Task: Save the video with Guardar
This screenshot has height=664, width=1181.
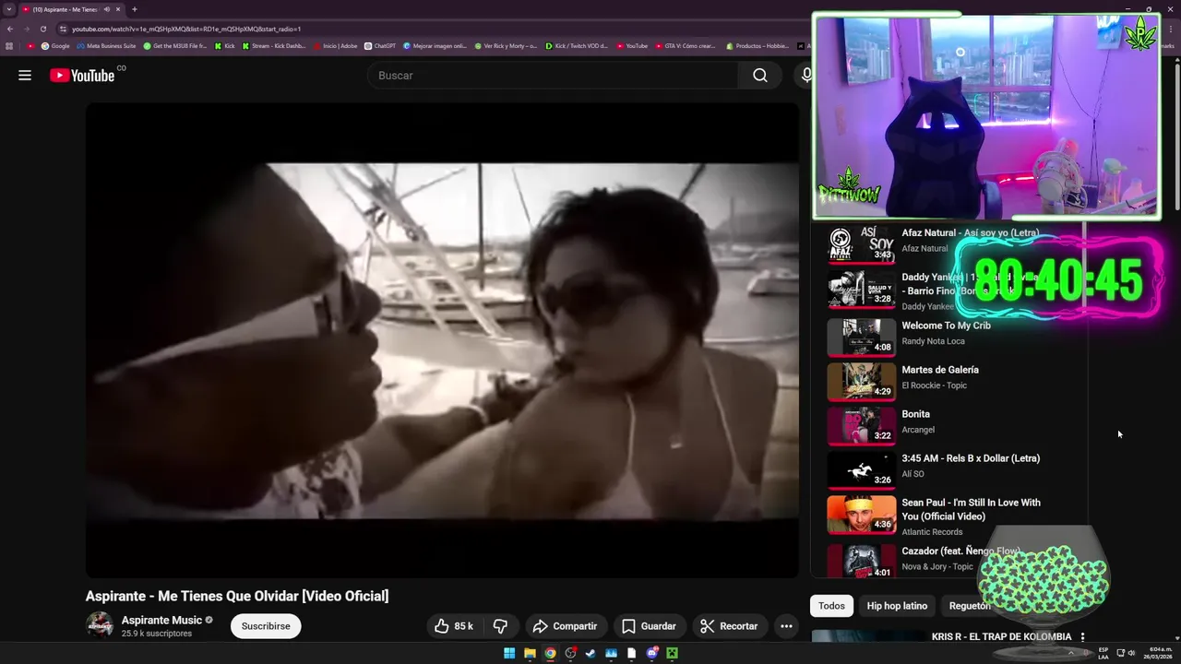Action: pos(649,626)
